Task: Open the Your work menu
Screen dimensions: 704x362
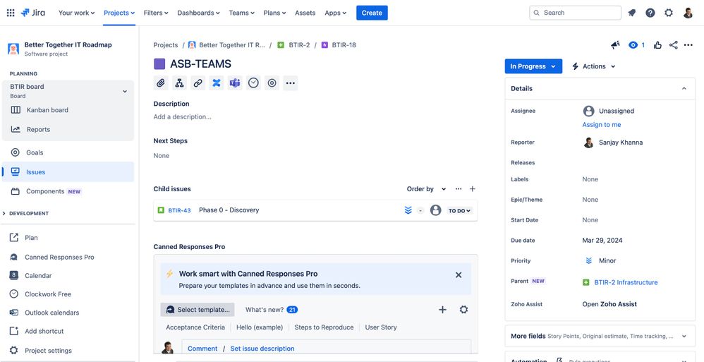Action: [x=76, y=13]
